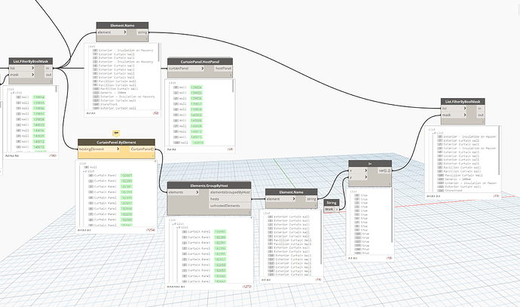Viewport: 520px width, 307px height.
Task: Open the yellow note icon above CurtainPanel.ByElement
Action: click(116, 134)
